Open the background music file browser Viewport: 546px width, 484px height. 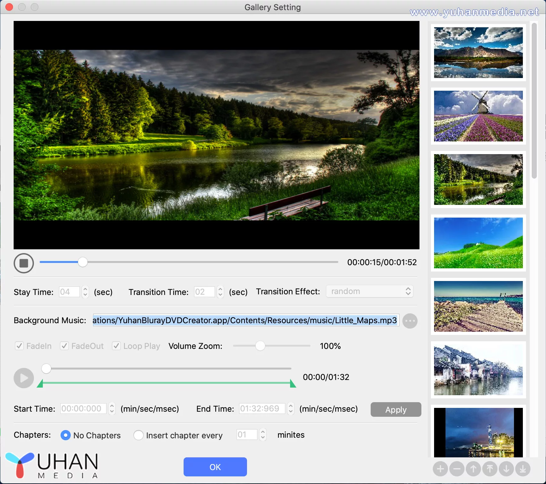410,321
